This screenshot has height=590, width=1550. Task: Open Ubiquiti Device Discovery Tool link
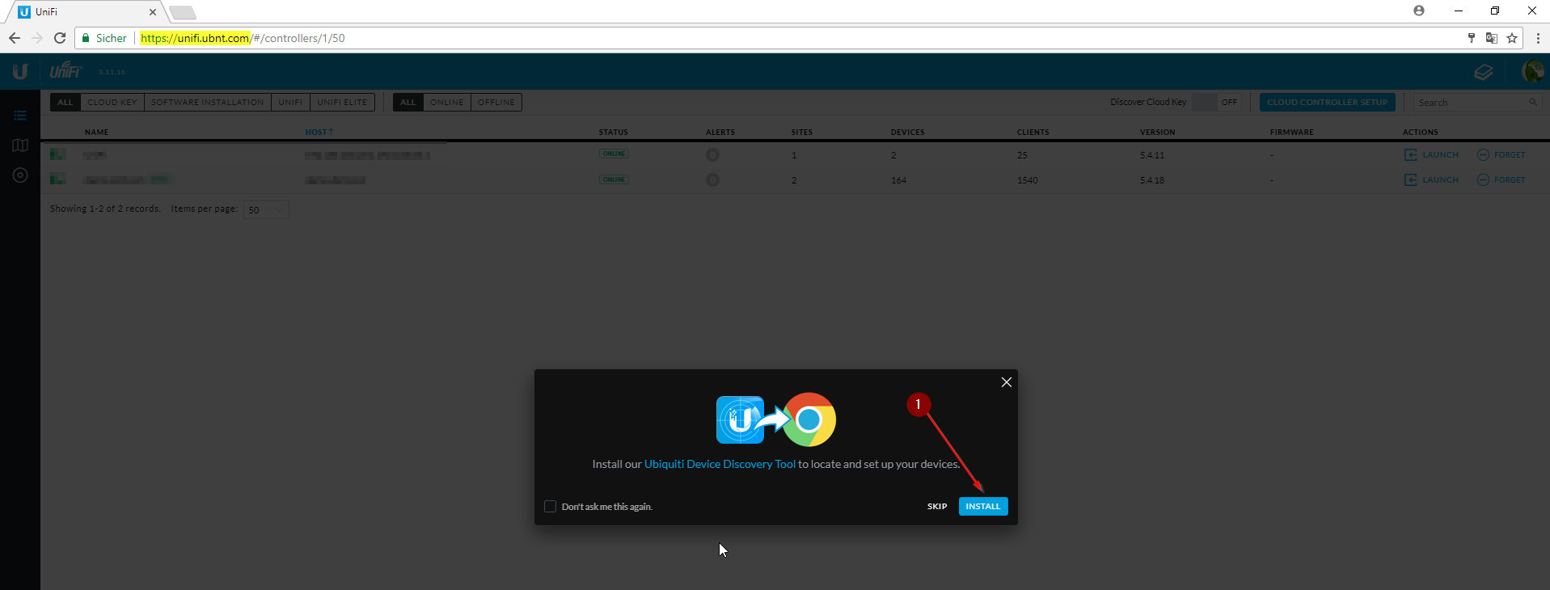(x=720, y=464)
